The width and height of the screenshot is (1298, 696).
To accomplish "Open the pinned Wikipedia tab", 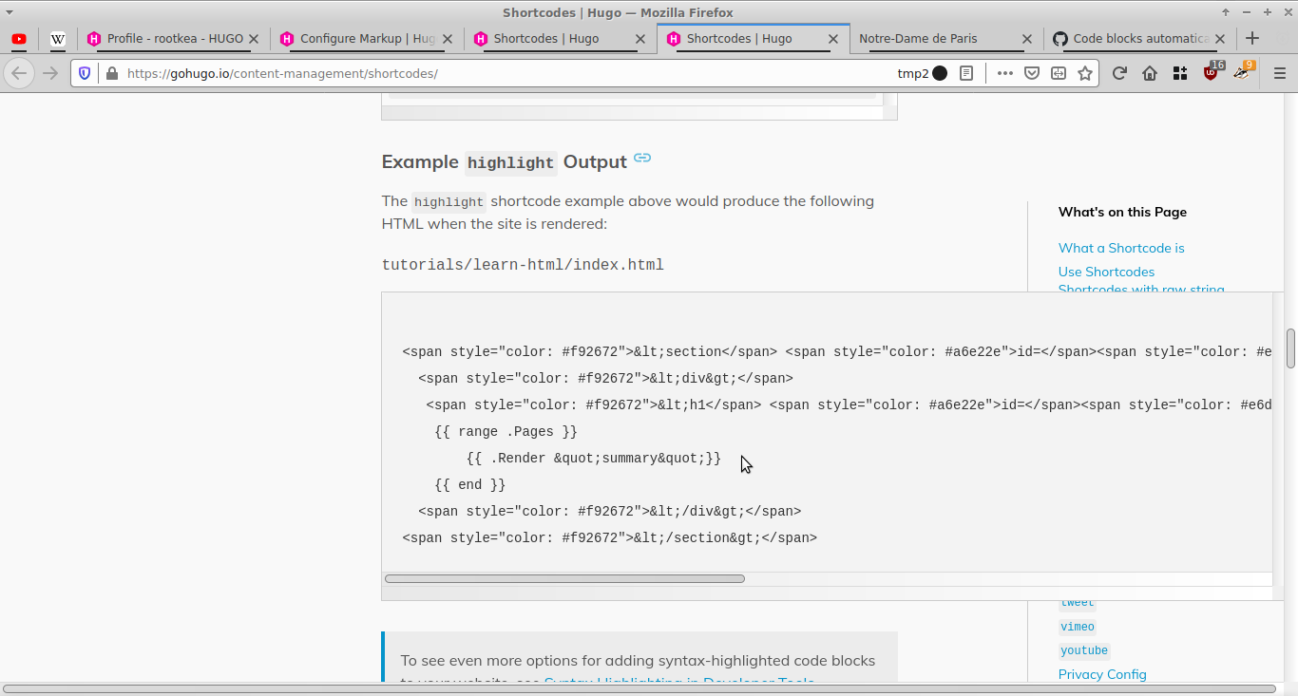I will coord(58,39).
